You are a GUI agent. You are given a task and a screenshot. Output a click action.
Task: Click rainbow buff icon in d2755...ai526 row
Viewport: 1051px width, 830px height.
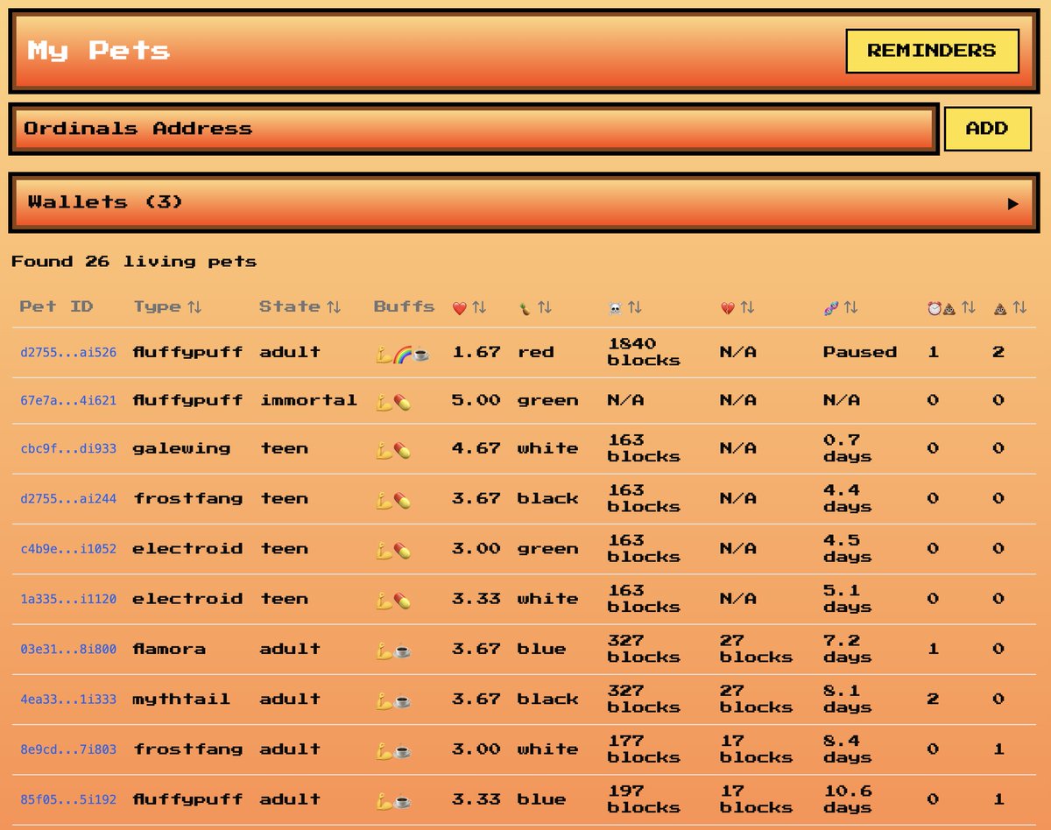coord(402,353)
